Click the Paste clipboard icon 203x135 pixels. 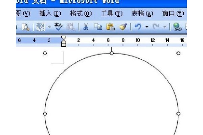point(110,27)
